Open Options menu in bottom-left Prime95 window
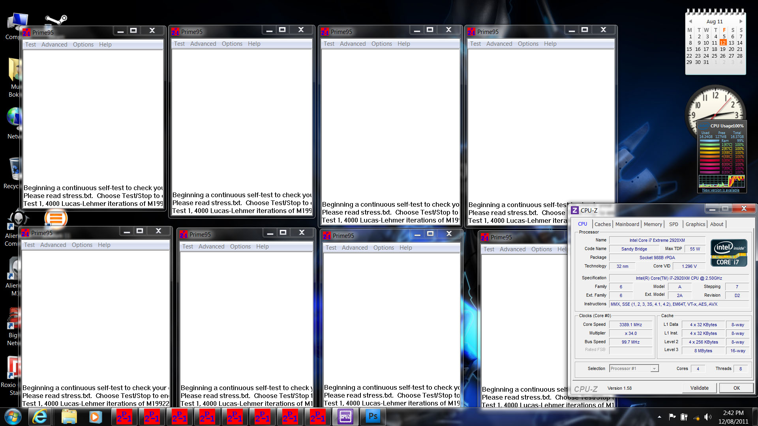The width and height of the screenshot is (758, 426). (82, 245)
